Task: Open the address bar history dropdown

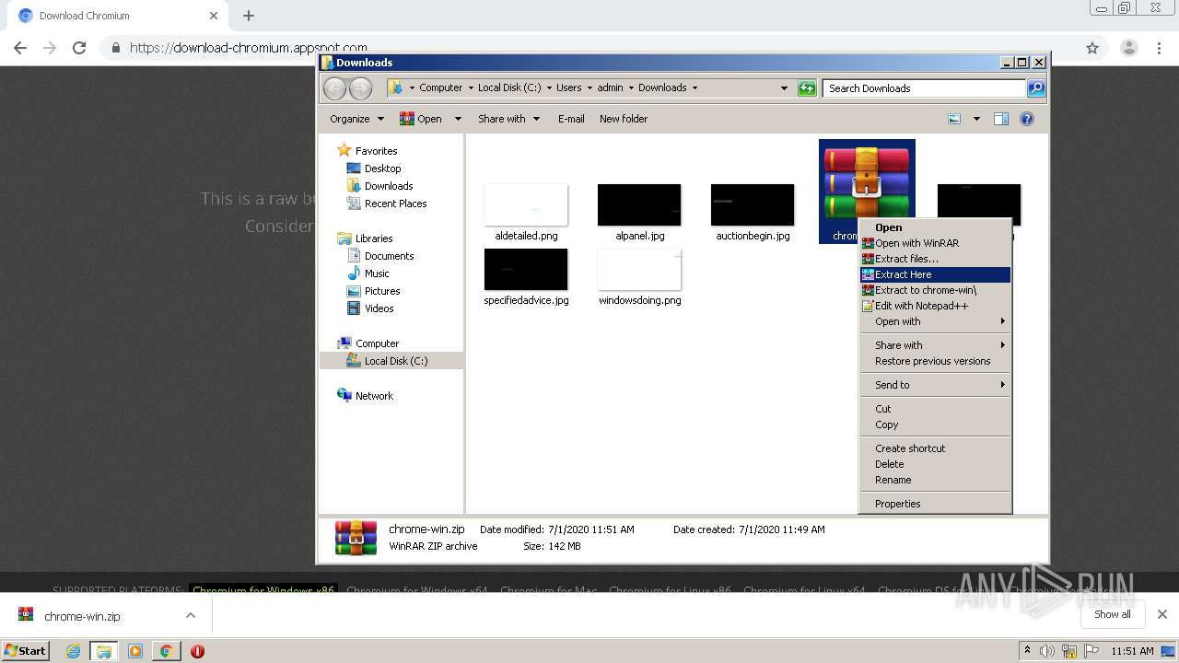Action: (x=784, y=88)
